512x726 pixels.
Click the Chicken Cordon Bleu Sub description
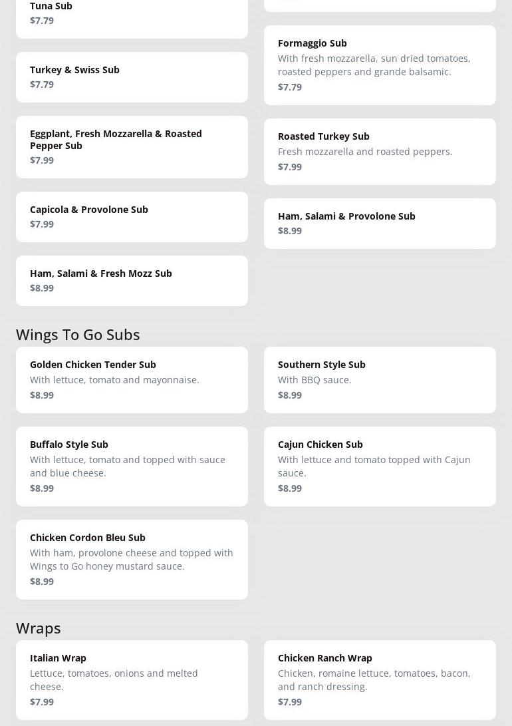pos(132,559)
